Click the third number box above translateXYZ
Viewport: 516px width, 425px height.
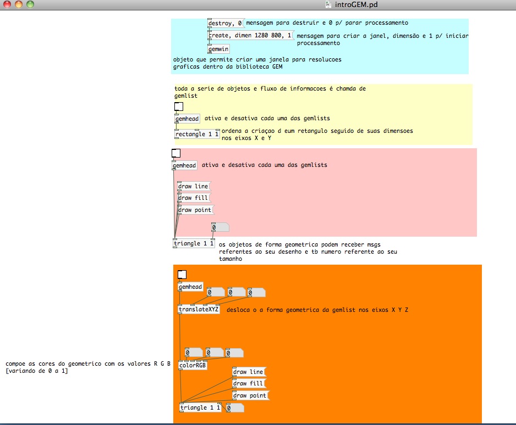[256, 293]
